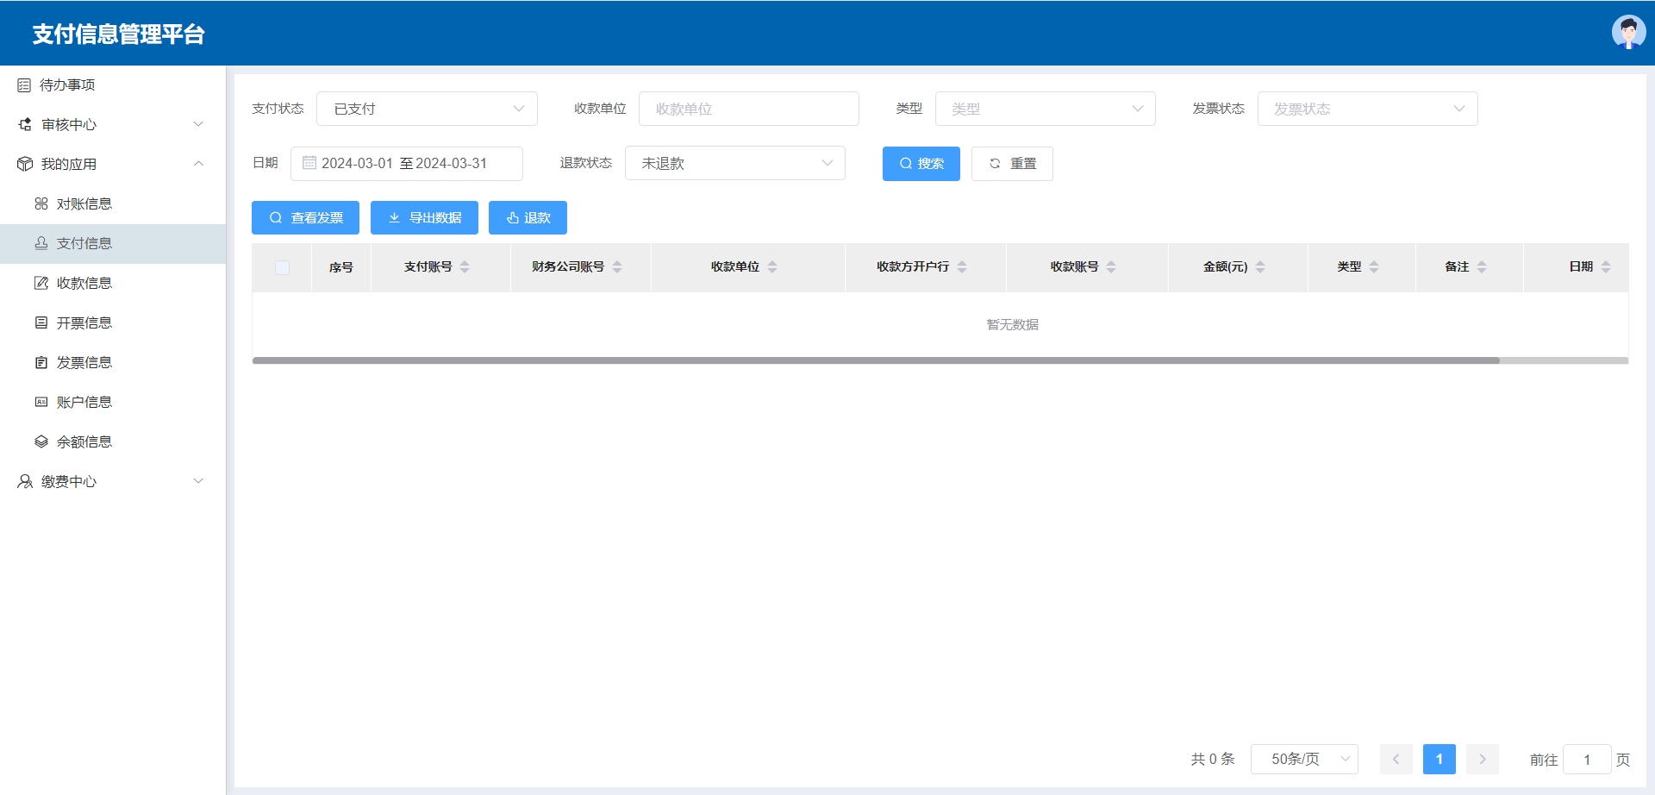Open the 支付状态 dropdown
1655x795 pixels.
[x=427, y=109]
